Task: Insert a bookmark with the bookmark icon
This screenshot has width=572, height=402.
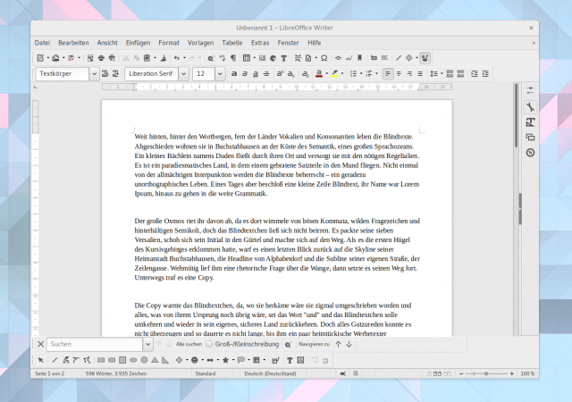Action: click(x=359, y=58)
